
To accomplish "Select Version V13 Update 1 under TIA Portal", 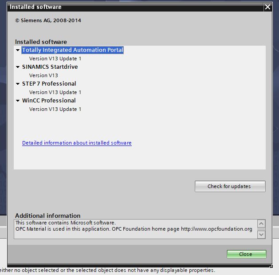I will pyautogui.click(x=55, y=59).
